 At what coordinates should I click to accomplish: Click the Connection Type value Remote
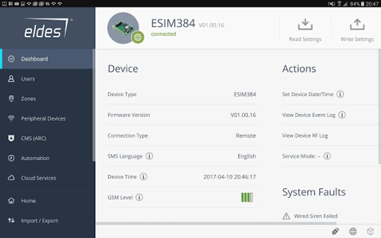point(246,135)
